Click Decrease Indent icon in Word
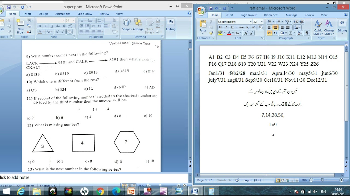 pyautogui.click(x=296, y=22)
